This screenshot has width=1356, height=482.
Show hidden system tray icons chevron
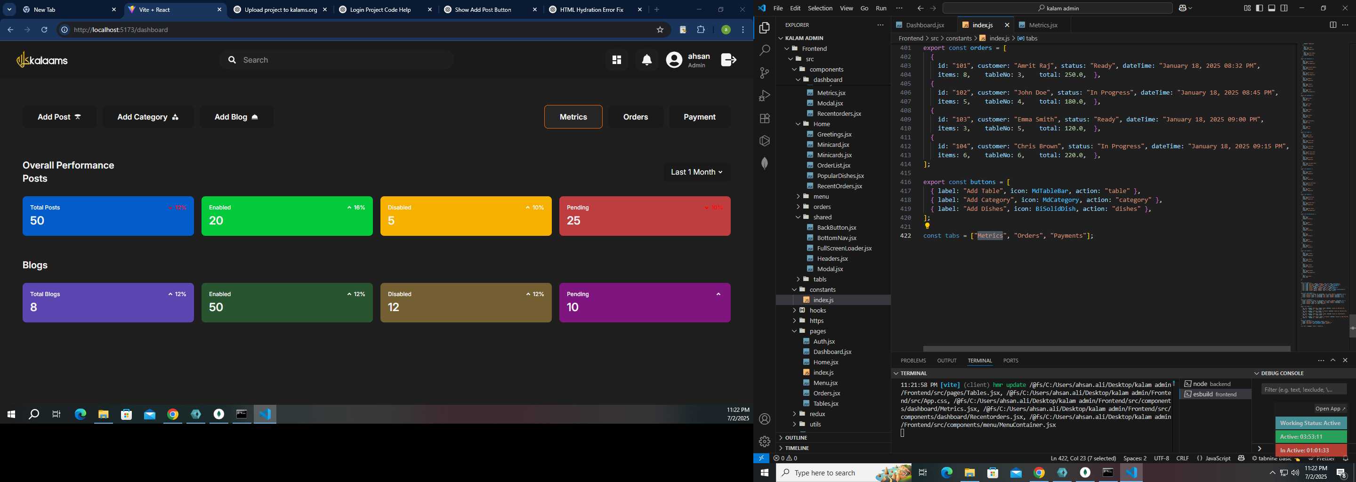(1272, 473)
